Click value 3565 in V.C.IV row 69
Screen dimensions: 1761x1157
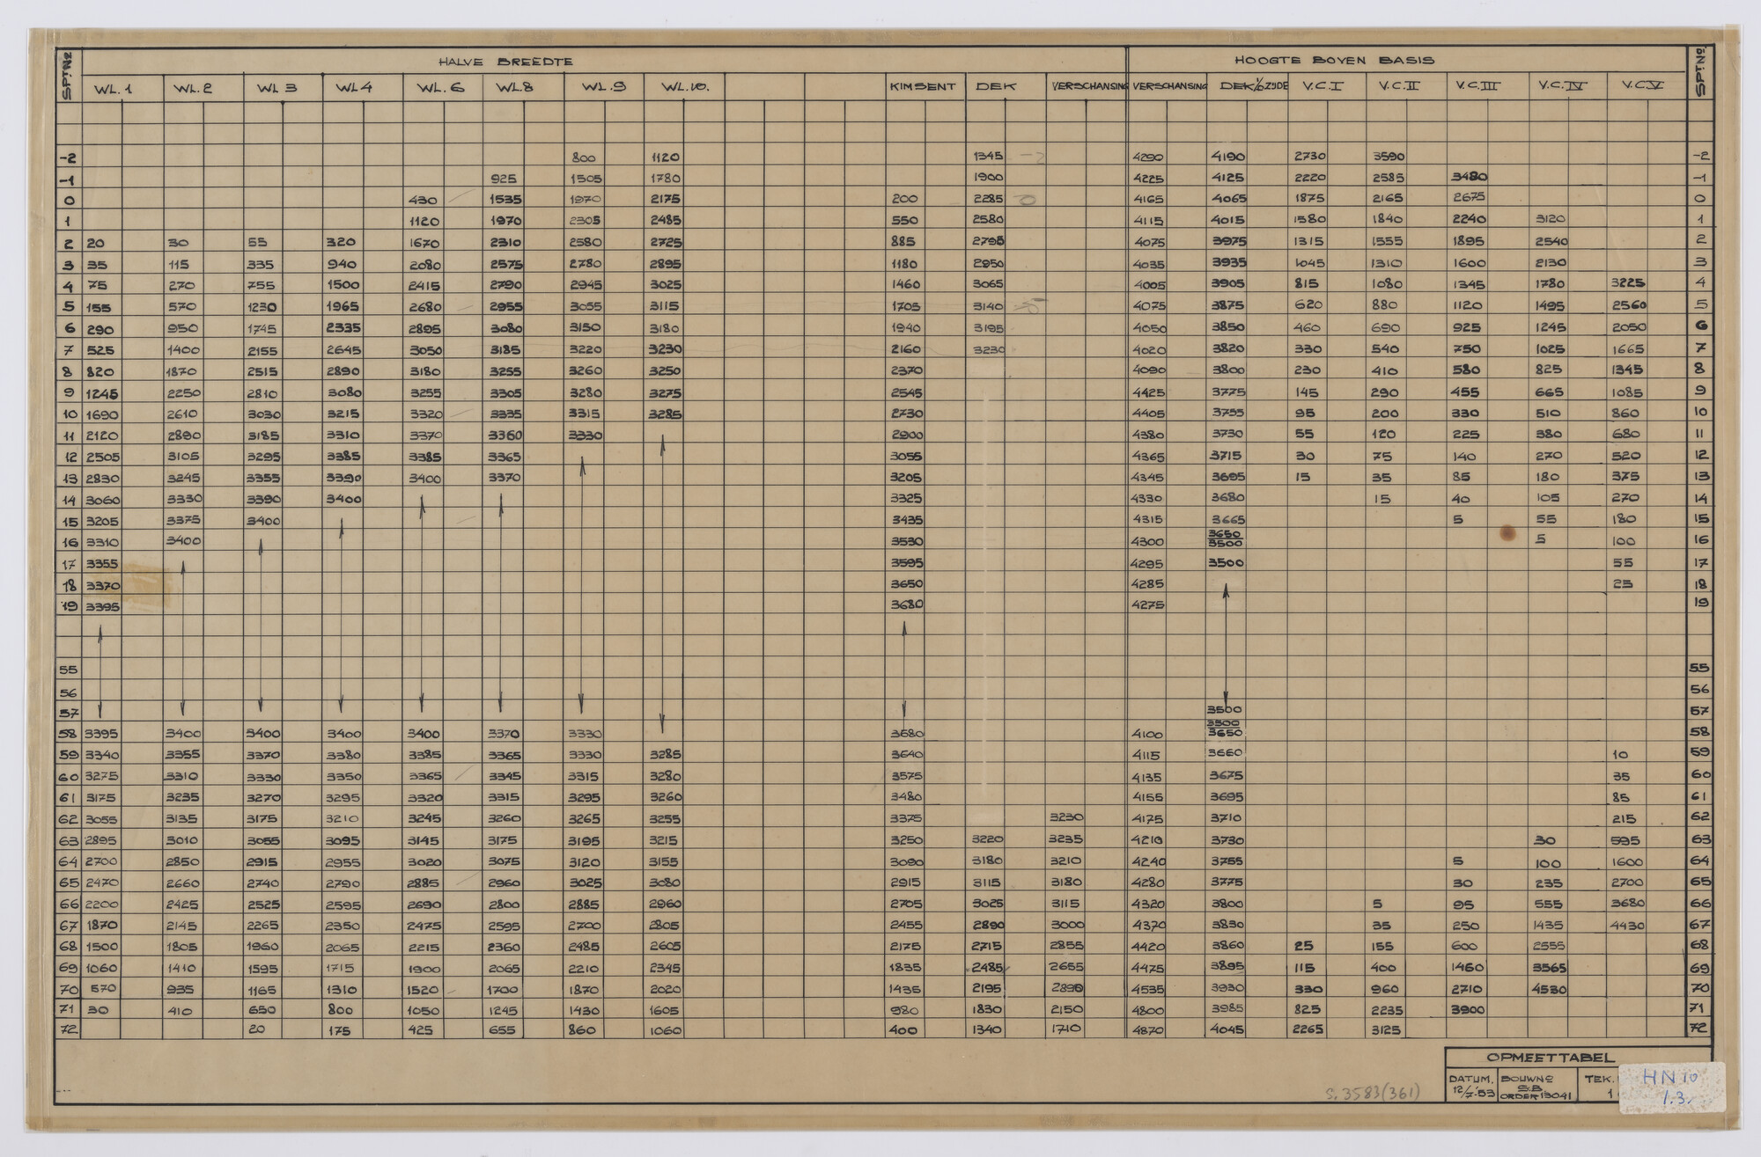click(1550, 967)
